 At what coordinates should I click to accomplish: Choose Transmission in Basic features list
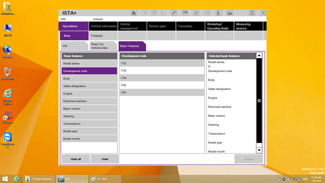tap(89, 124)
